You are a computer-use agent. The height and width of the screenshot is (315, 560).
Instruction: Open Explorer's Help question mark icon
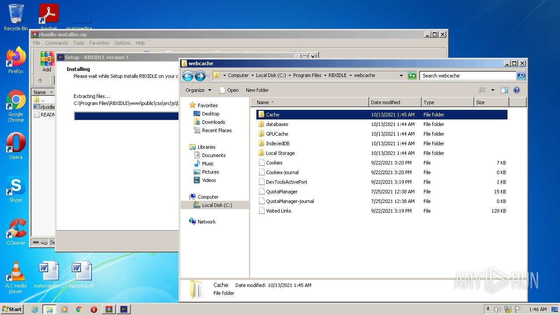[x=516, y=90]
